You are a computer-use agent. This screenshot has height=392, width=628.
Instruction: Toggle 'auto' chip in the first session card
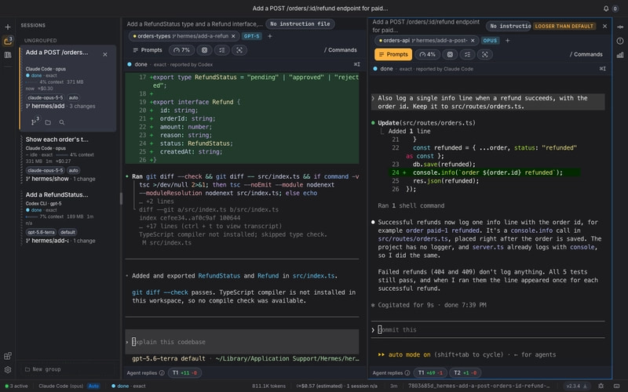point(73,97)
